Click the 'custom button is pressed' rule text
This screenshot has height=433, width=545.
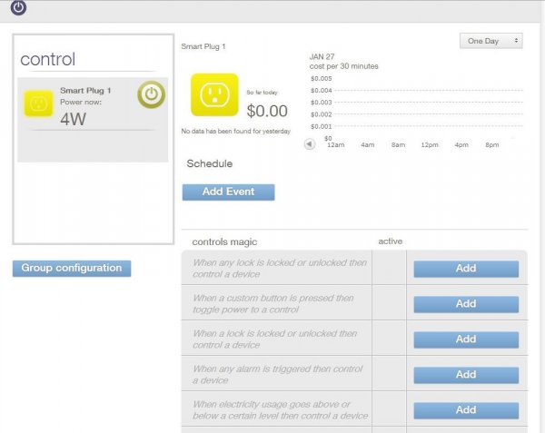click(280, 304)
